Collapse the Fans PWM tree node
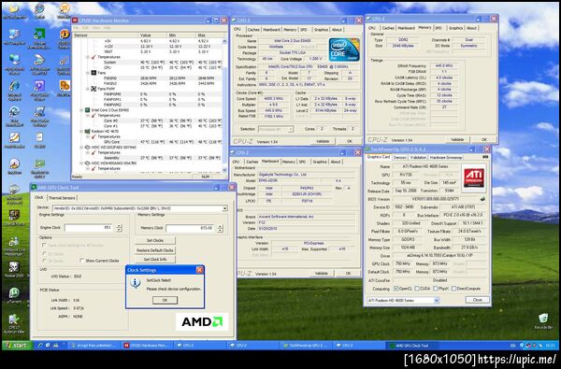Image resolution: width=561 pixels, height=369 pixels. (88, 89)
